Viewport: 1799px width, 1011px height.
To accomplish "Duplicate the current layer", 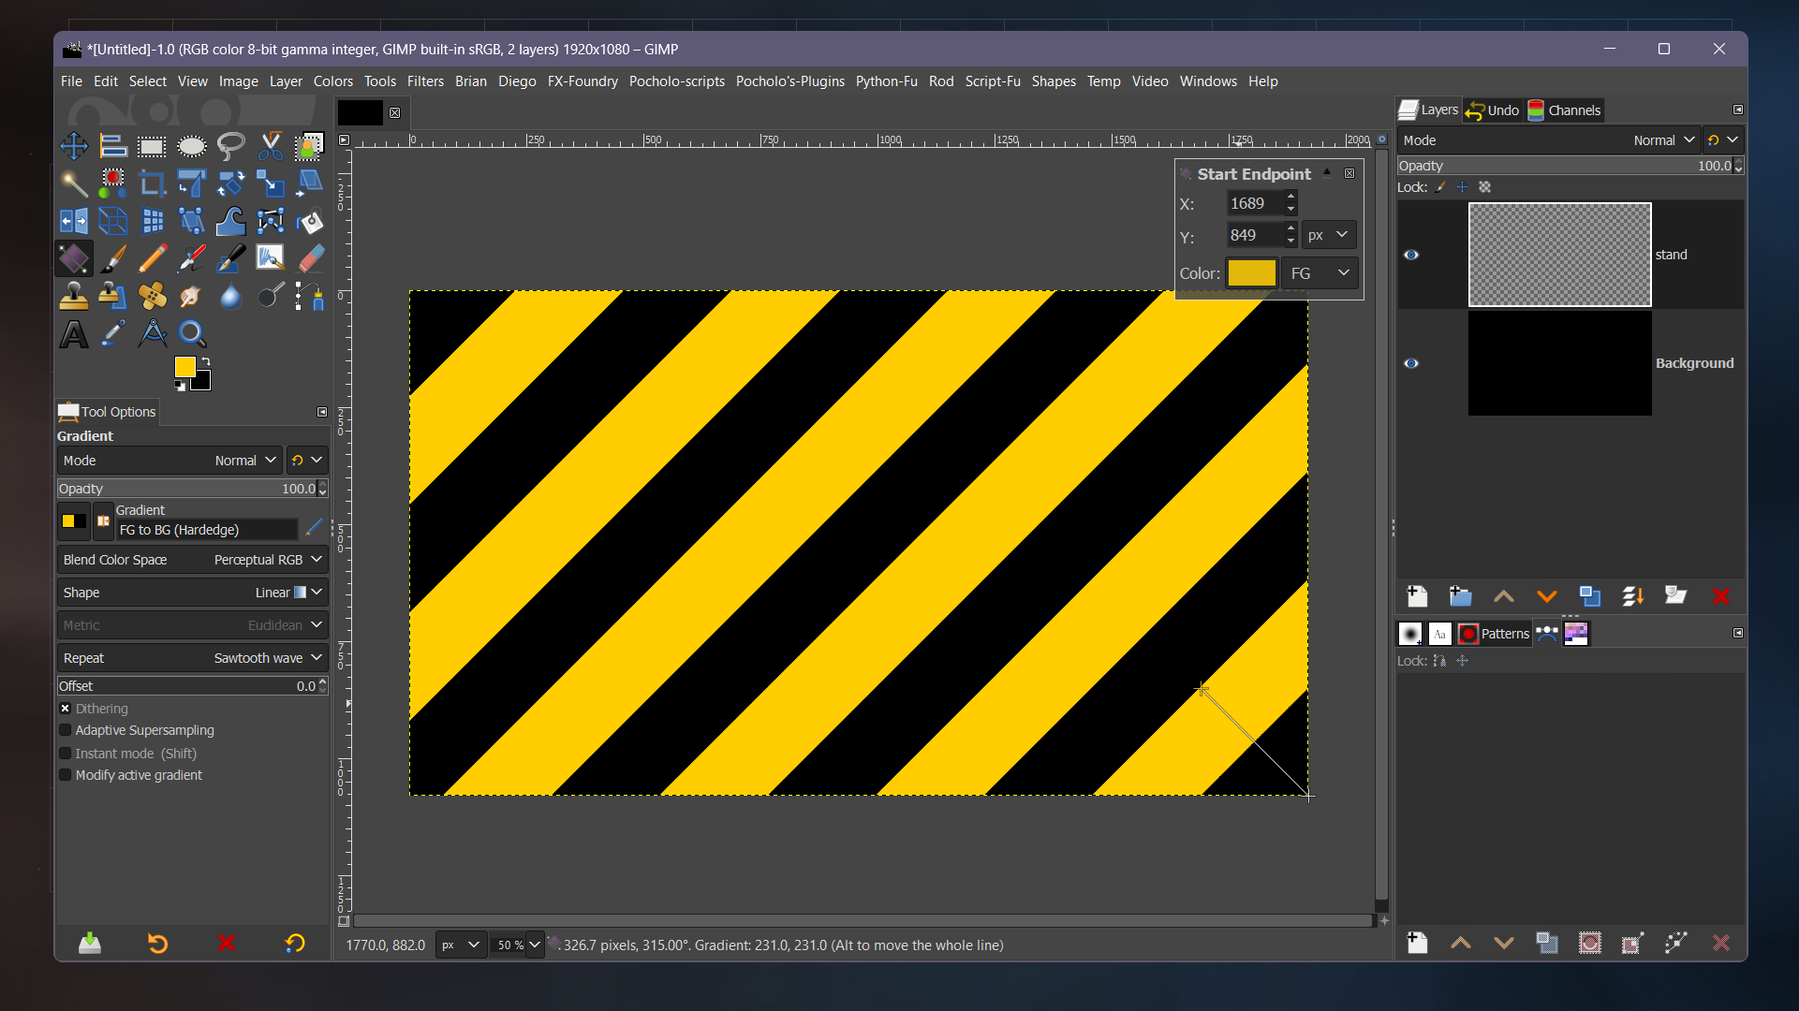I will [x=1589, y=596].
